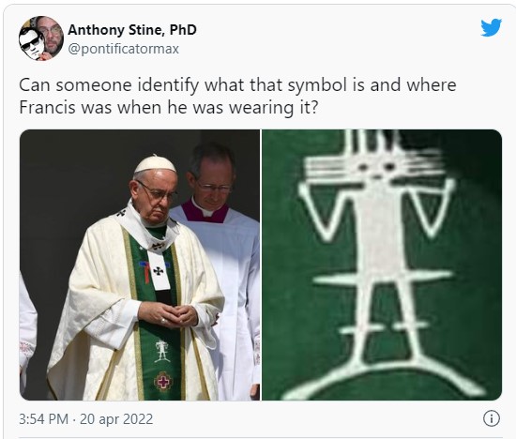Screen dimensions: 516x439
Task: Click the @pontificatormax handle
Action: click(124, 49)
